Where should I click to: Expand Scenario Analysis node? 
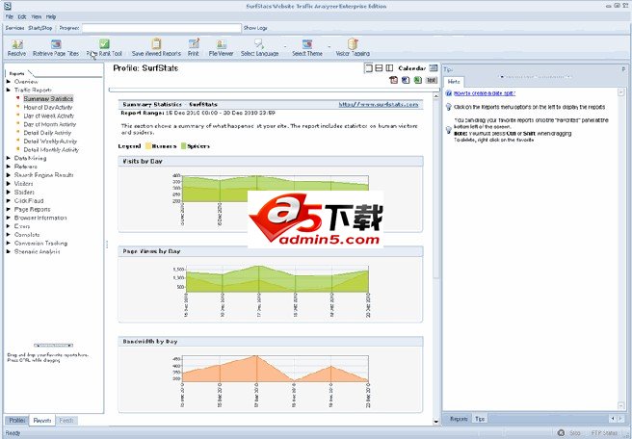9,251
